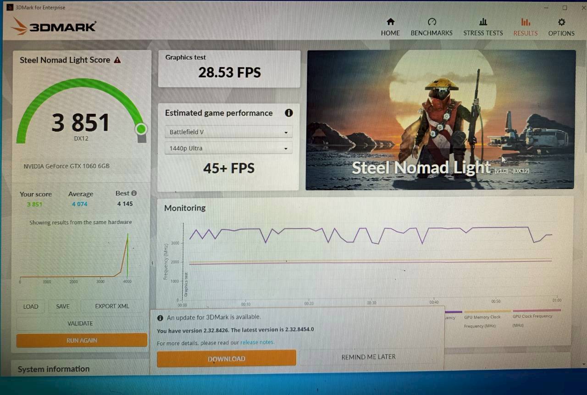Click the DOWNLOAD button for the update
The width and height of the screenshot is (587, 395).
click(x=226, y=358)
